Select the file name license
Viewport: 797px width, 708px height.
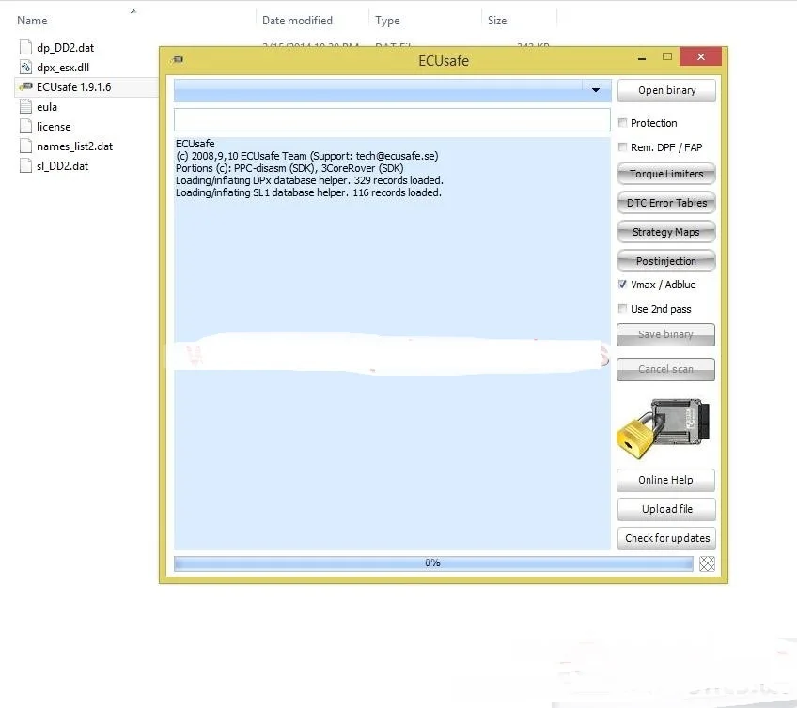click(x=54, y=127)
